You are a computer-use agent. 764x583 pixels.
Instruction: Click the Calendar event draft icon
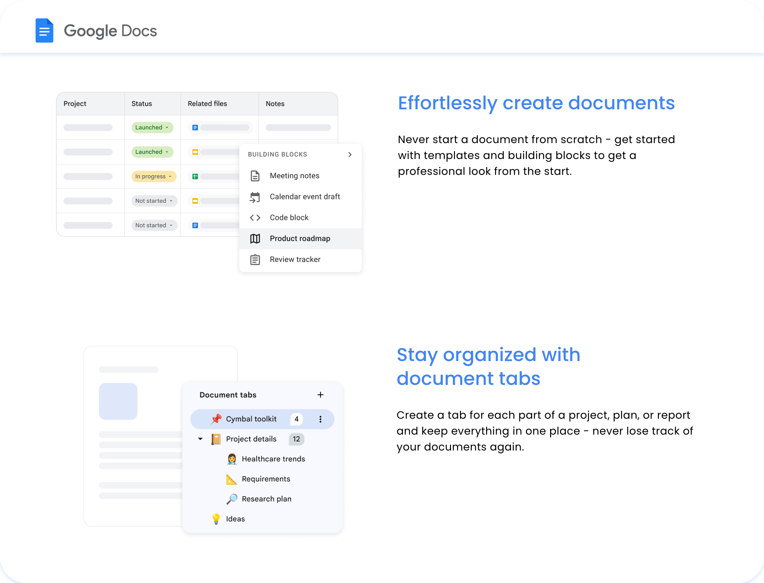point(255,197)
